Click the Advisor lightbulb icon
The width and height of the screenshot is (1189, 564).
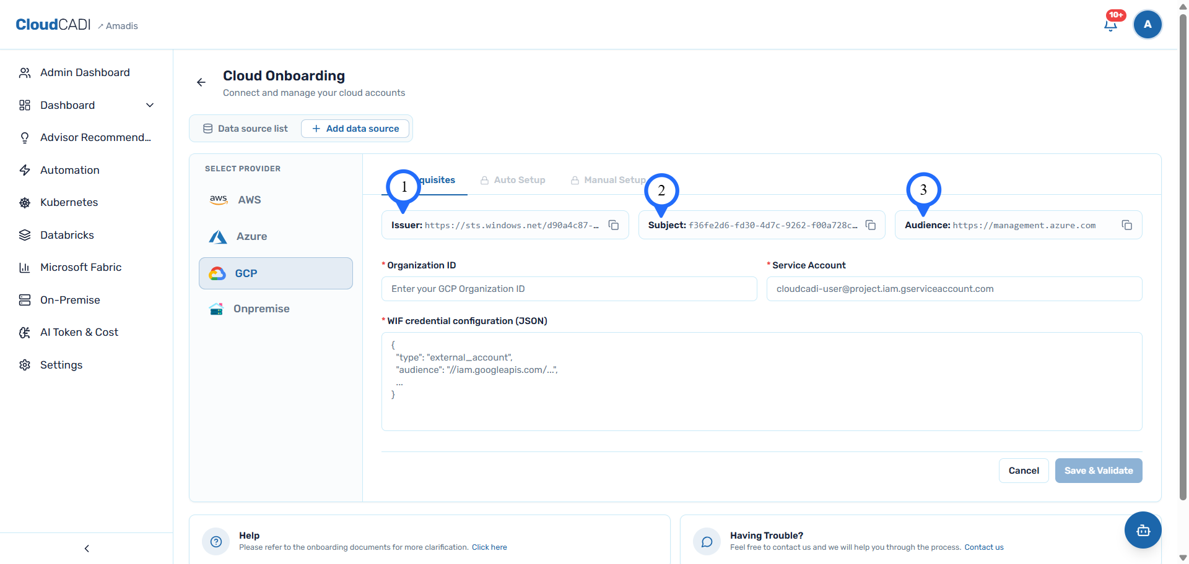click(x=25, y=138)
